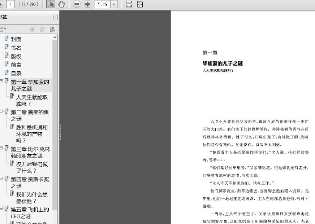
Task: Choose the Hand pan tool
Action: (61, 4)
